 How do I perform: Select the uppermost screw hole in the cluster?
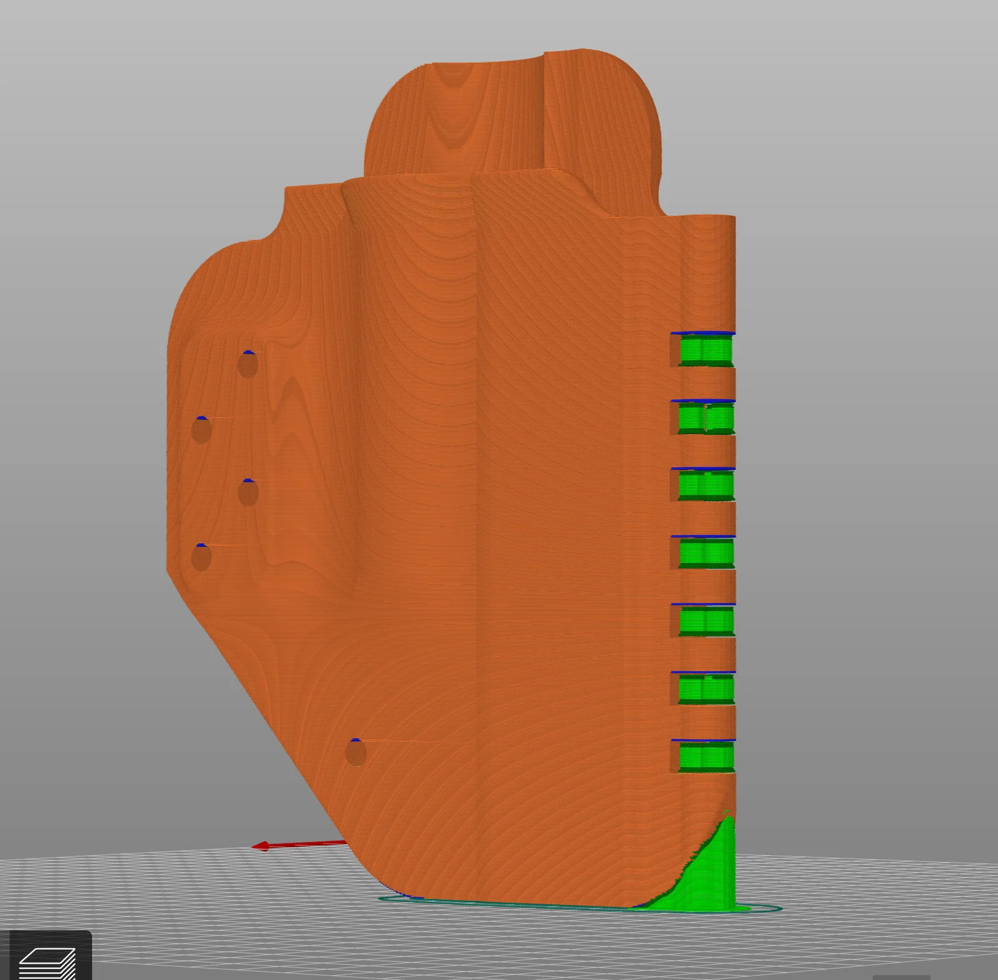tap(248, 364)
